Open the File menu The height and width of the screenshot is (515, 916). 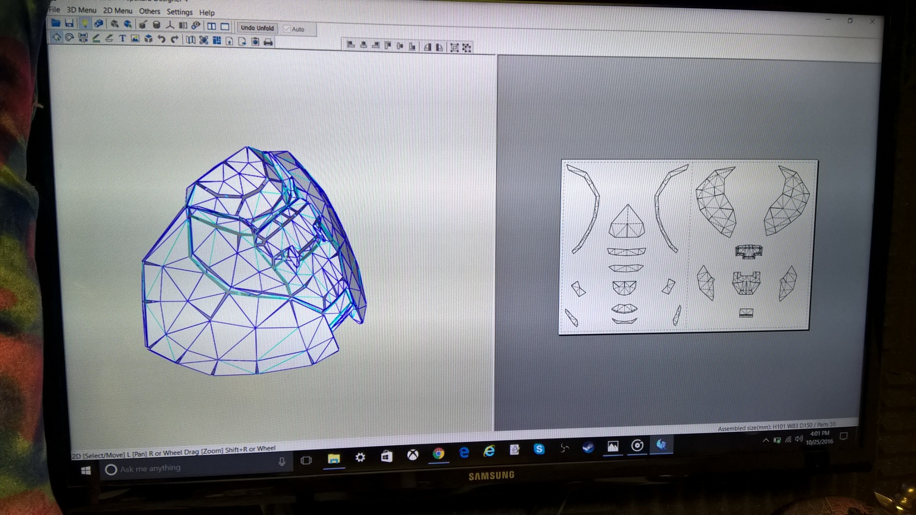pos(54,10)
